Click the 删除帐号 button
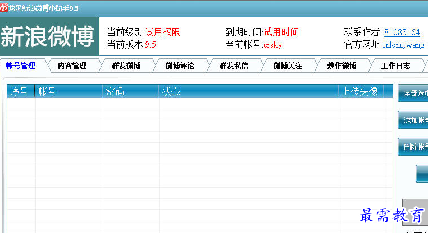The width and height of the screenshot is (428, 233). [x=413, y=147]
